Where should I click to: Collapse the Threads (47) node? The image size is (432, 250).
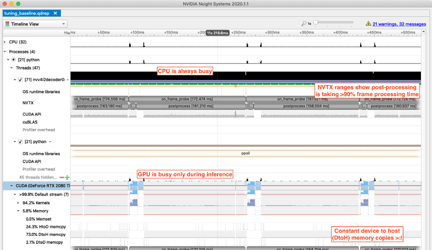pos(12,68)
